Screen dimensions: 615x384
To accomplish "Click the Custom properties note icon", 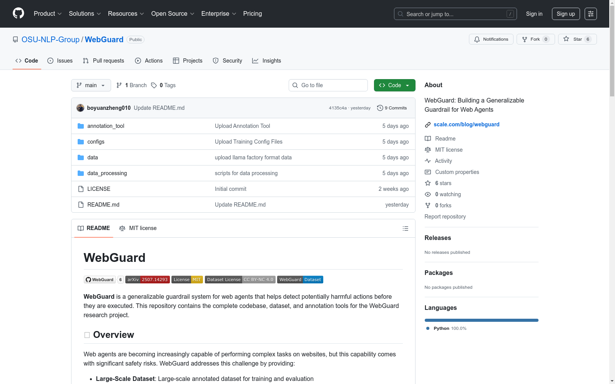I will click(x=428, y=172).
